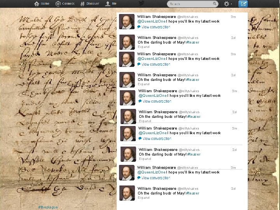
Task: Open the @QueenLizOne mention in the first tweet
Action: click(x=151, y=21)
